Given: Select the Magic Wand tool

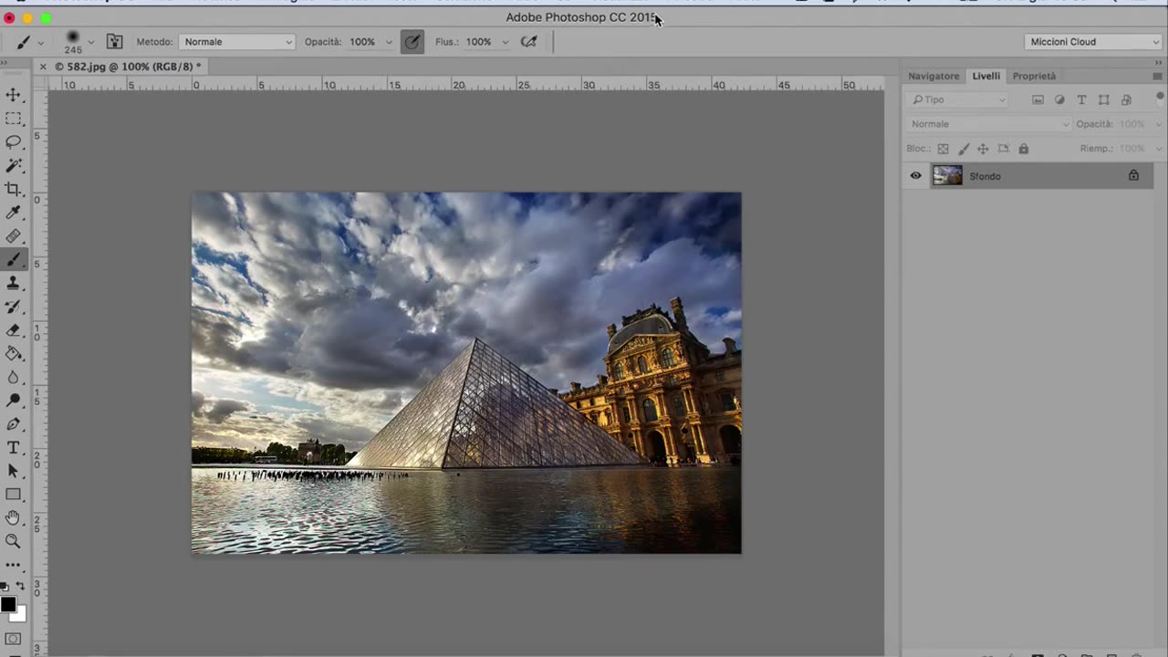Looking at the screenshot, I should click(14, 166).
